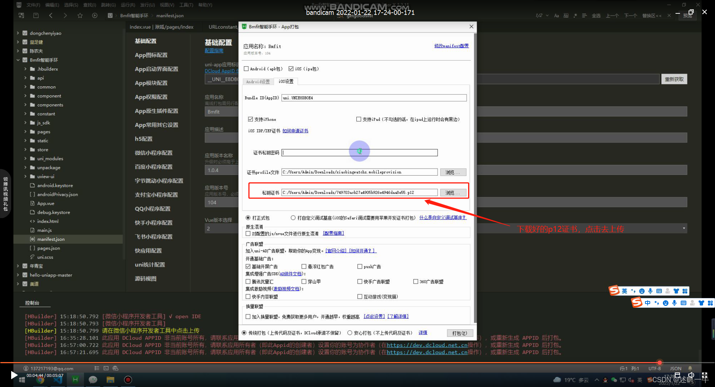
Task: Click 重新获取 button in manifest editor
Action: 674,79
